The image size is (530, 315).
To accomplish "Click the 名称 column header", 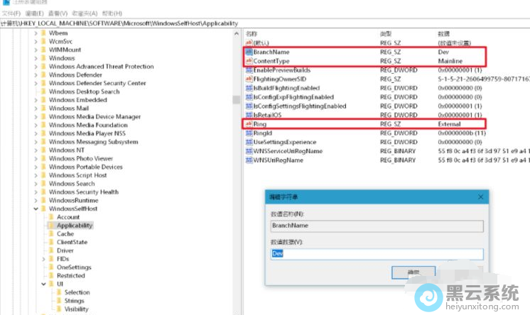I will (252, 34).
